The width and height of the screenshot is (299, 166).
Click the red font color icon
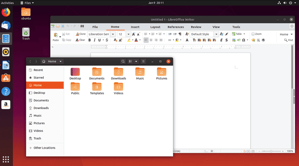click(136, 40)
